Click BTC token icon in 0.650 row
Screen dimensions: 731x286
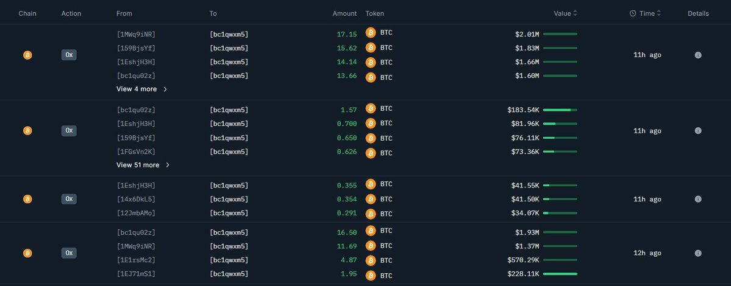[371, 138]
